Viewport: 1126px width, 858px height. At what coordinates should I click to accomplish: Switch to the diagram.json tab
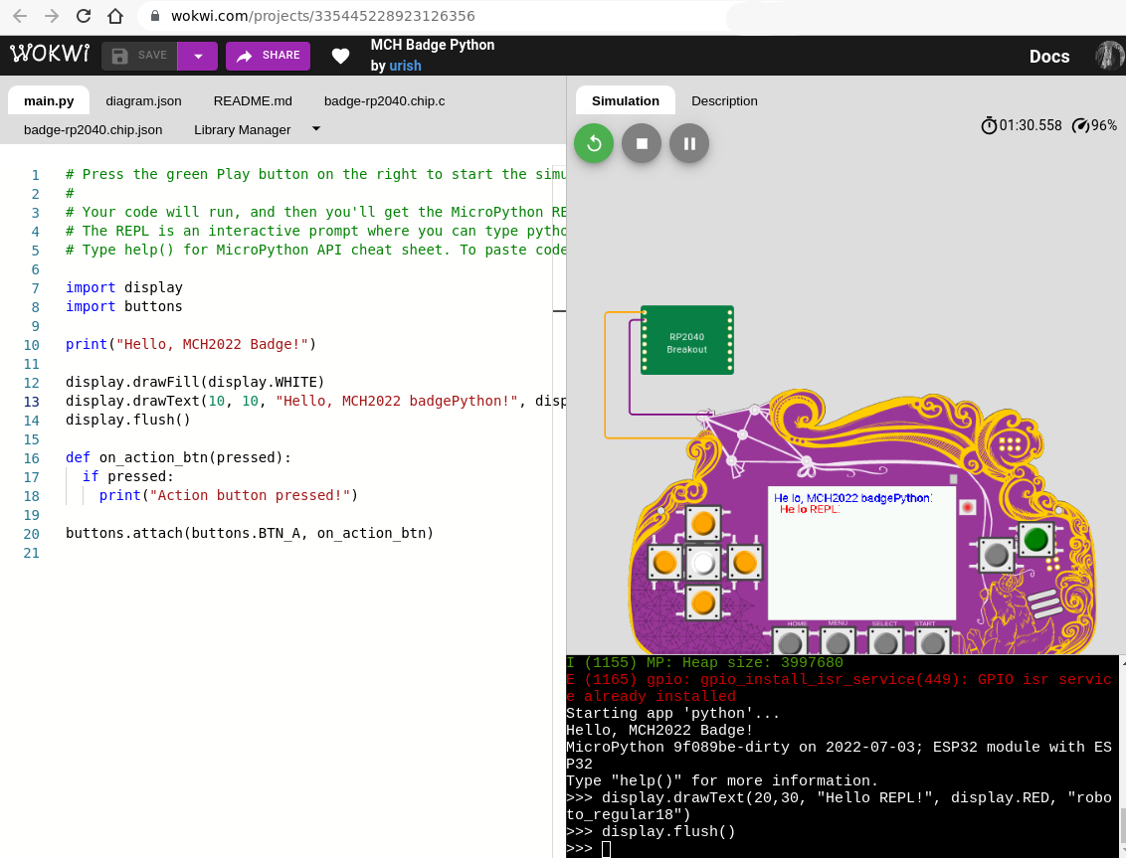coord(143,100)
